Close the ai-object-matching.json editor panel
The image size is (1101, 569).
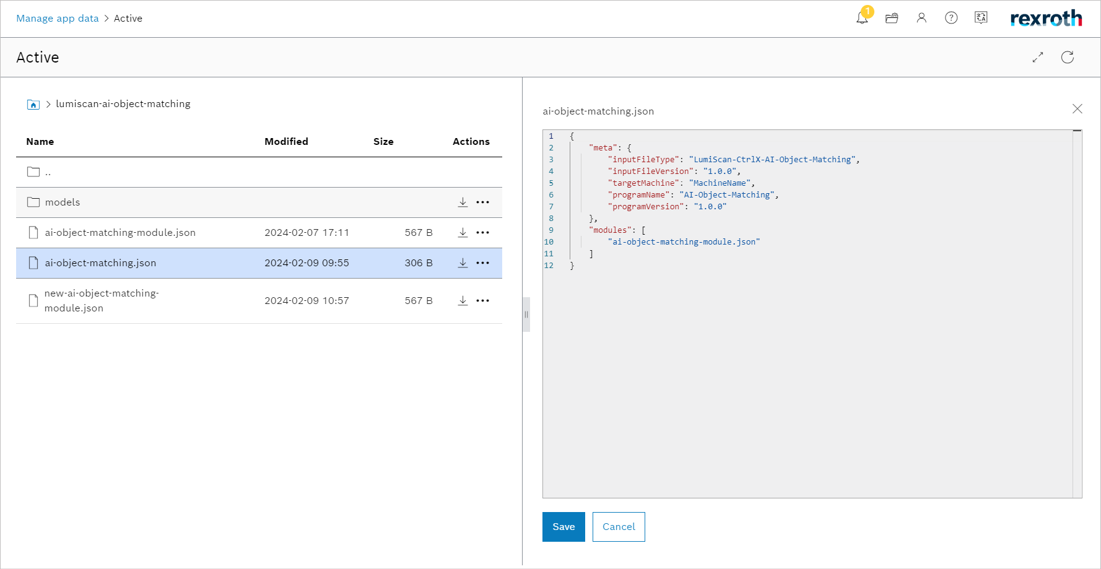click(x=1077, y=109)
